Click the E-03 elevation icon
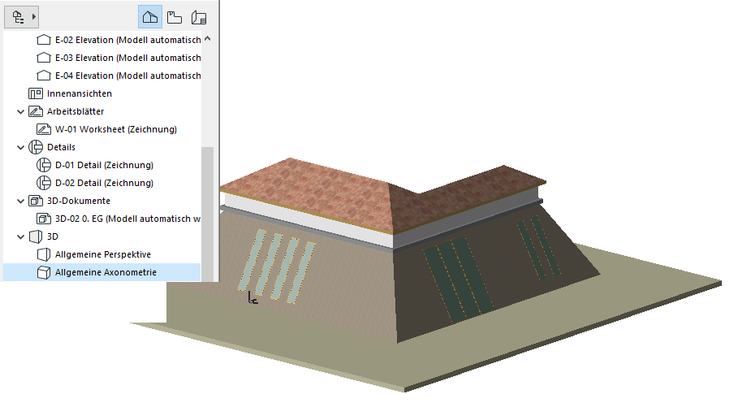 44,58
